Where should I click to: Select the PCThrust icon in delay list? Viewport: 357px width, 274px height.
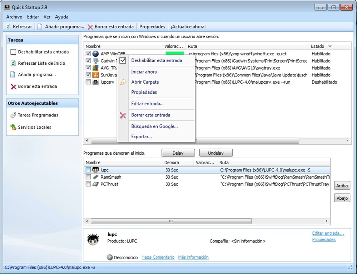pos(96,184)
